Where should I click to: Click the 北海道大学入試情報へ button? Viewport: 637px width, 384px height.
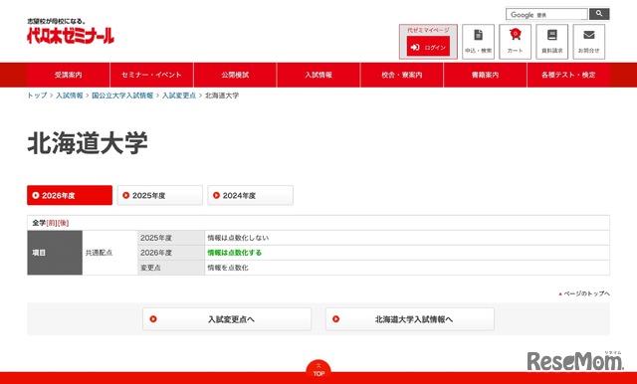click(x=410, y=319)
